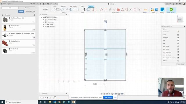Apply Equal constraint

point(106,10)
